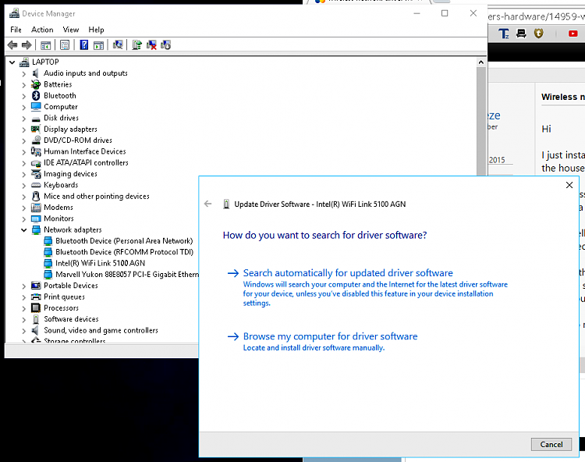Click the Update driver software toolbar icon
Viewport: 585px width, 462px height.
(136, 45)
